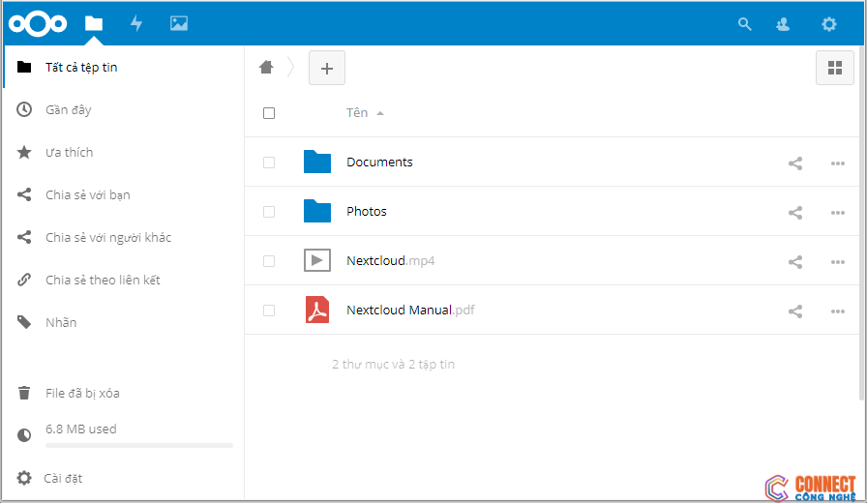Viewport: 867px width, 503px height.
Task: Share the Documents folder
Action: [x=795, y=163]
